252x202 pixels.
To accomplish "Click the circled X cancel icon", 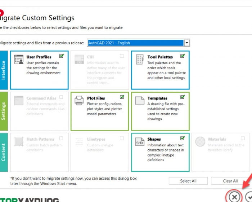I will (234, 197).
